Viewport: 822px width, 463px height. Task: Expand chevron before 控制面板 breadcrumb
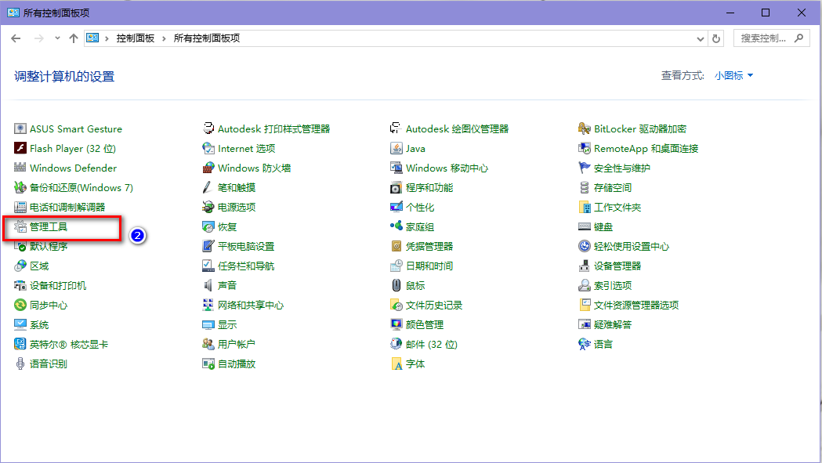(107, 38)
